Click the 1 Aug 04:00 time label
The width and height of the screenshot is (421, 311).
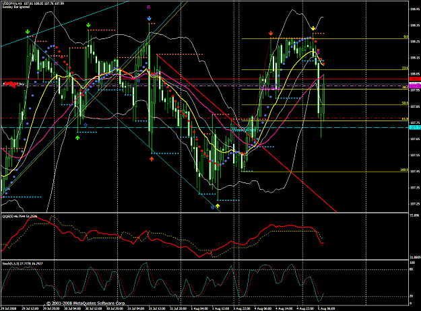pos(200,308)
